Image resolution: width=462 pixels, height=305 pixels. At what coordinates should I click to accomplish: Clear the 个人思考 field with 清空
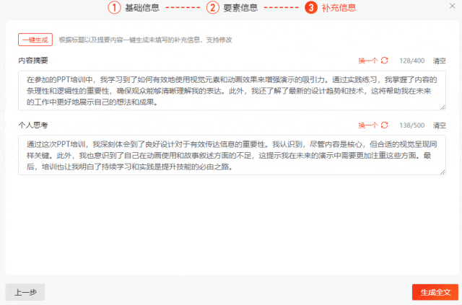440,125
